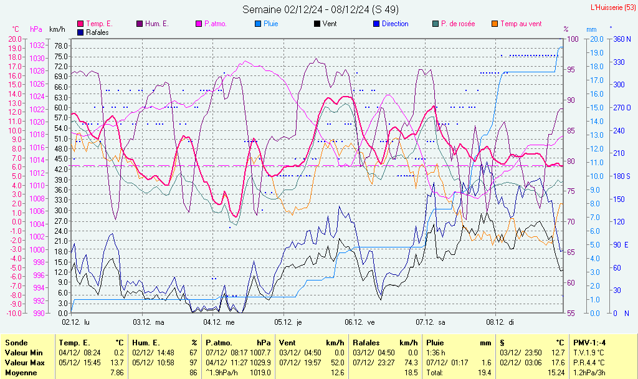
Task: Click the 05.12. je date label
Action: [x=288, y=322]
